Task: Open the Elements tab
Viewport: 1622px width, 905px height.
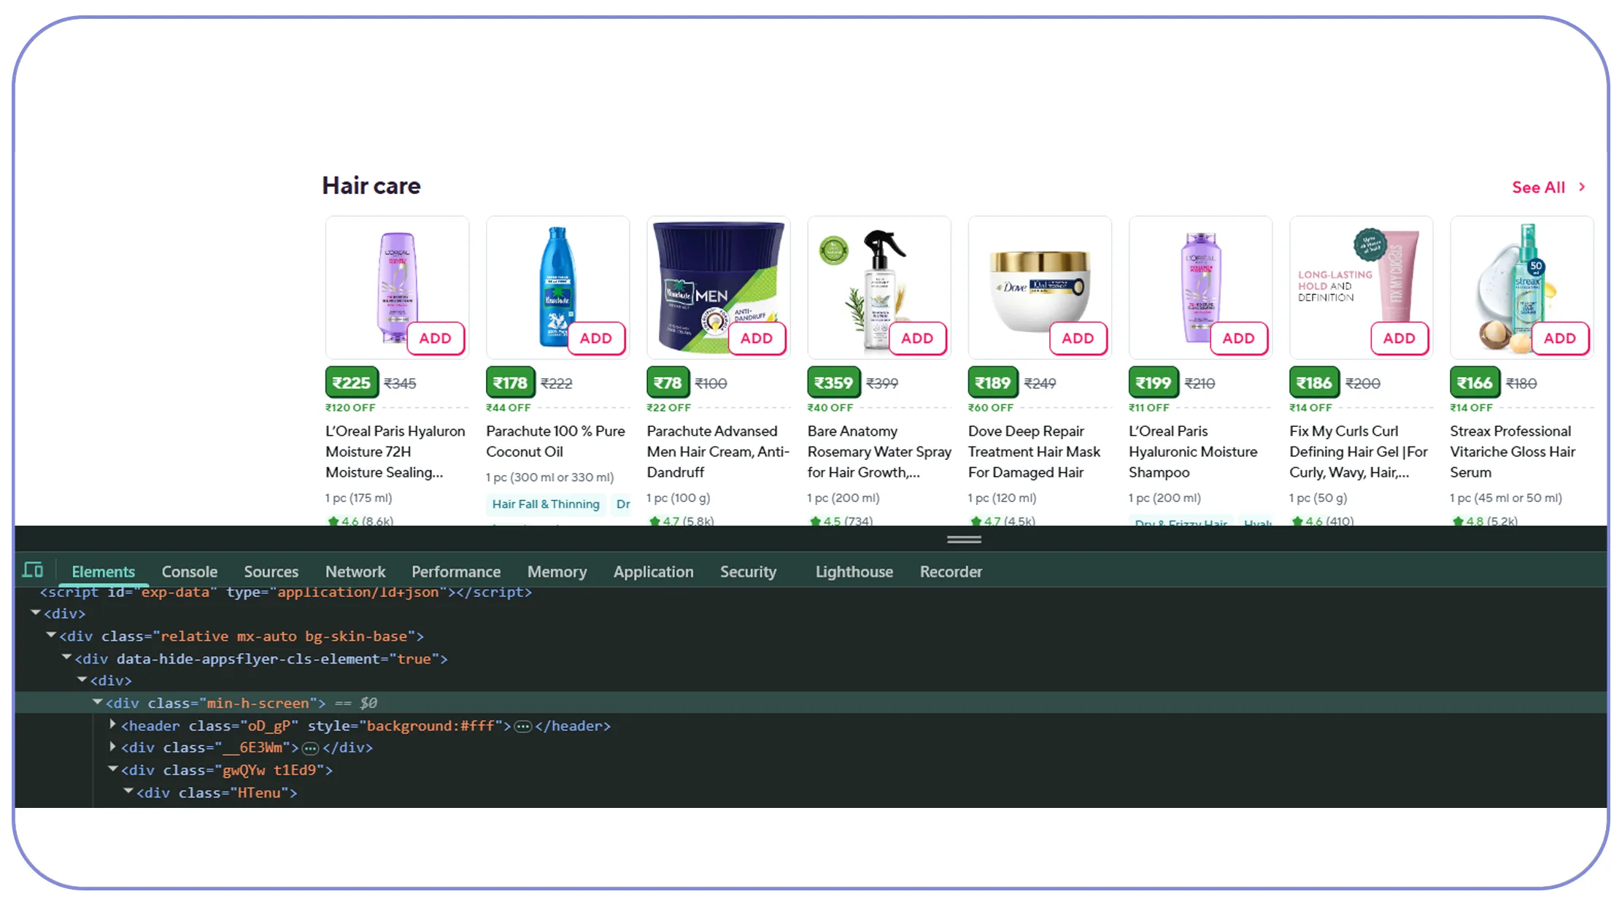Action: tap(103, 571)
